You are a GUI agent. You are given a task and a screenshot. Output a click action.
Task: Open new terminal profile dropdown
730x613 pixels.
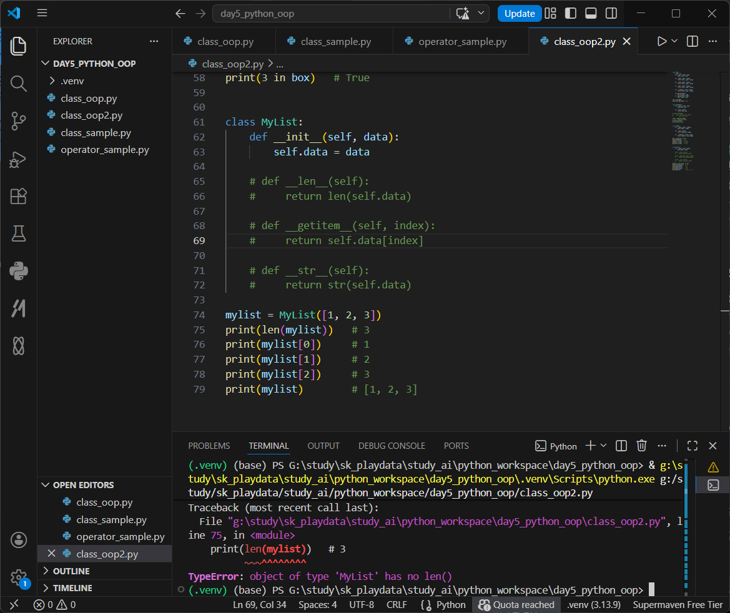coord(604,446)
